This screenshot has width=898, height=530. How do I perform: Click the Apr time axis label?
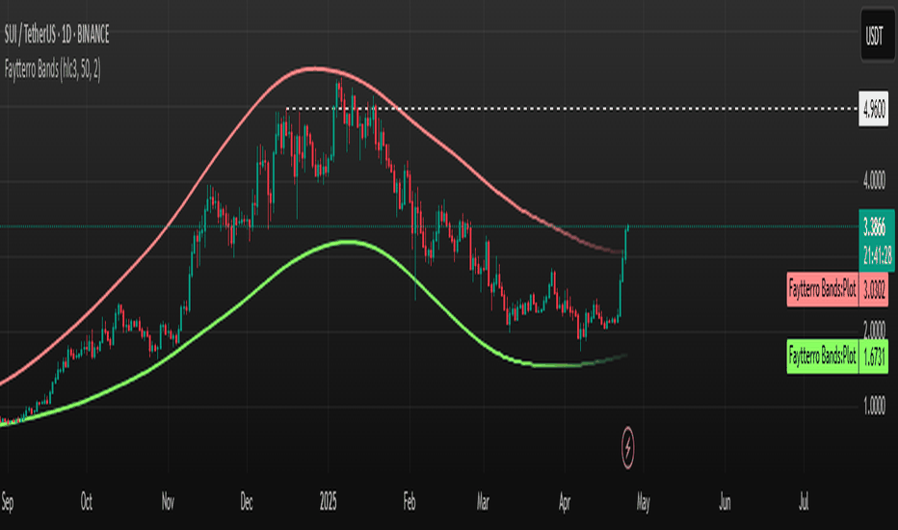pyautogui.click(x=565, y=502)
